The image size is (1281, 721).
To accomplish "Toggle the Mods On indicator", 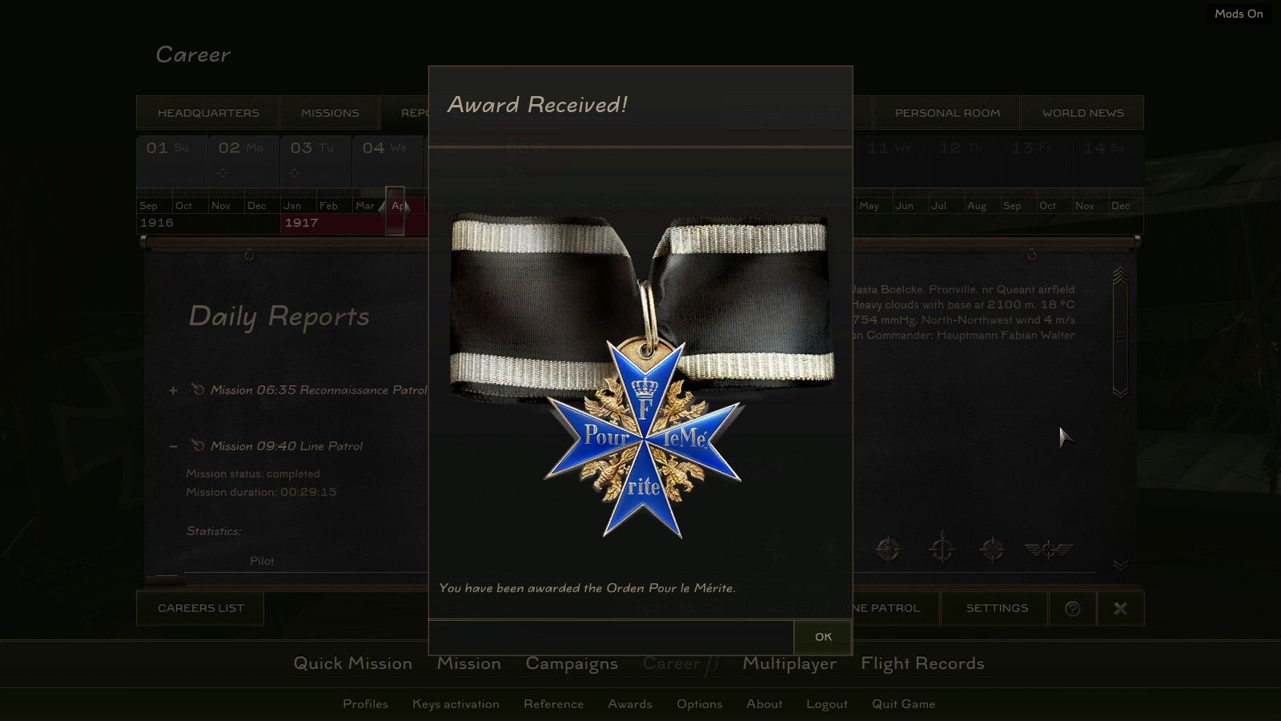I will (1239, 14).
